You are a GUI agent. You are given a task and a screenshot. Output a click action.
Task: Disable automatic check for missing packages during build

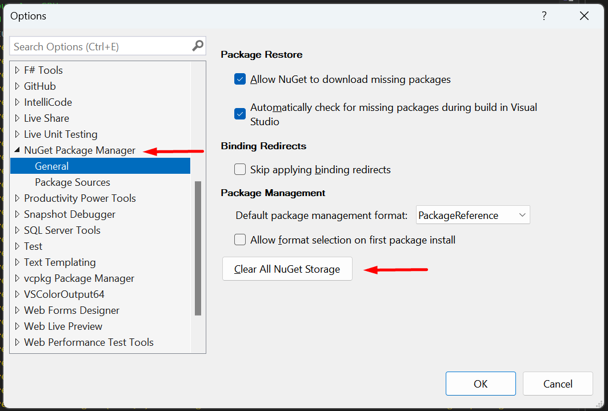click(x=239, y=114)
